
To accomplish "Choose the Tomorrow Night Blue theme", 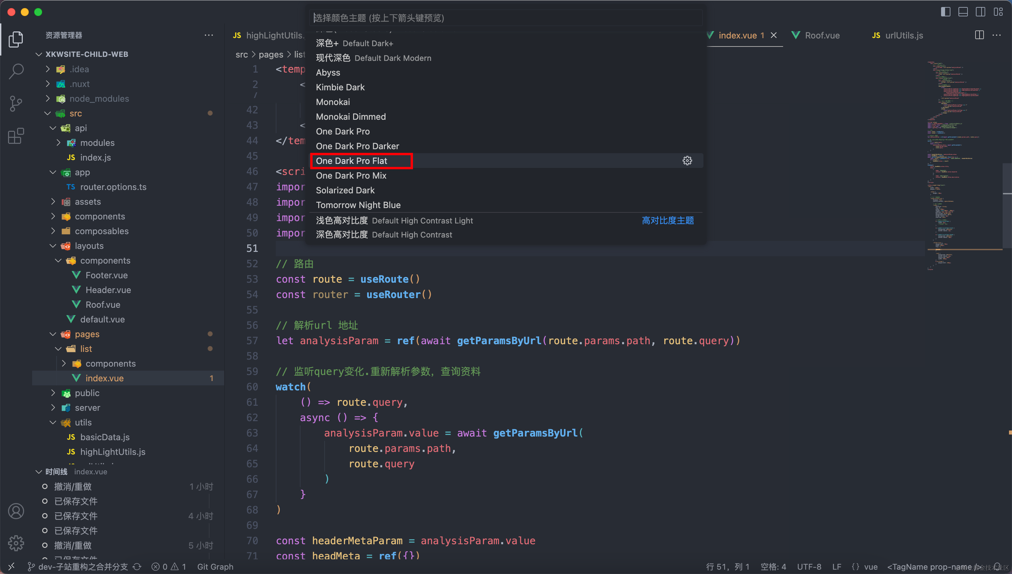I will click(x=507, y=205).
